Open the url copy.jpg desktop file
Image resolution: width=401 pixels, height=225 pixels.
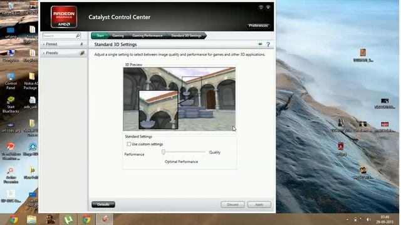click(11, 127)
